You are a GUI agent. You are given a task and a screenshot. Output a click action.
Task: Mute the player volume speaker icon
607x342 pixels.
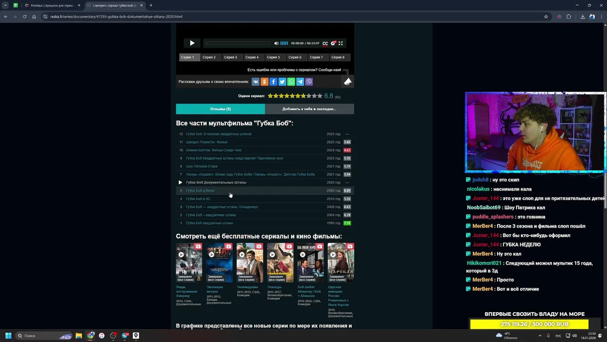point(276,43)
